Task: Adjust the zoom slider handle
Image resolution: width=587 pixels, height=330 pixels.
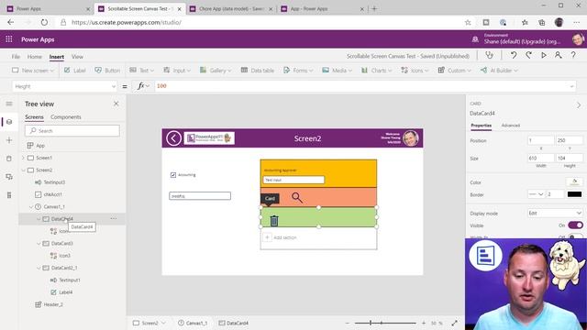Action: pyautogui.click(x=371, y=323)
